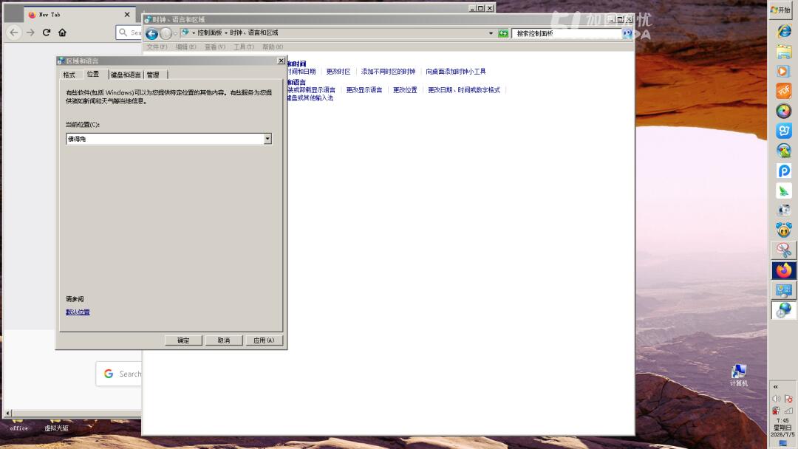Click the scissors snipping tool icon
Image resolution: width=798 pixels, height=449 pixels.
tap(784, 250)
